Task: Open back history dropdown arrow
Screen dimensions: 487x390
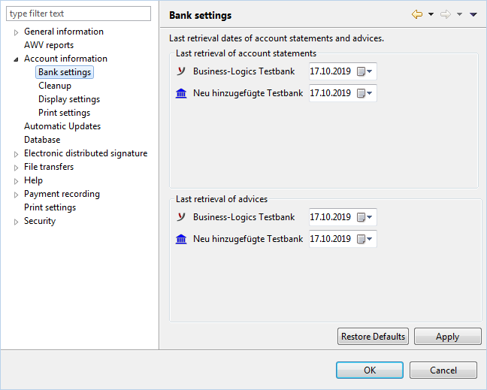Action: (x=431, y=14)
